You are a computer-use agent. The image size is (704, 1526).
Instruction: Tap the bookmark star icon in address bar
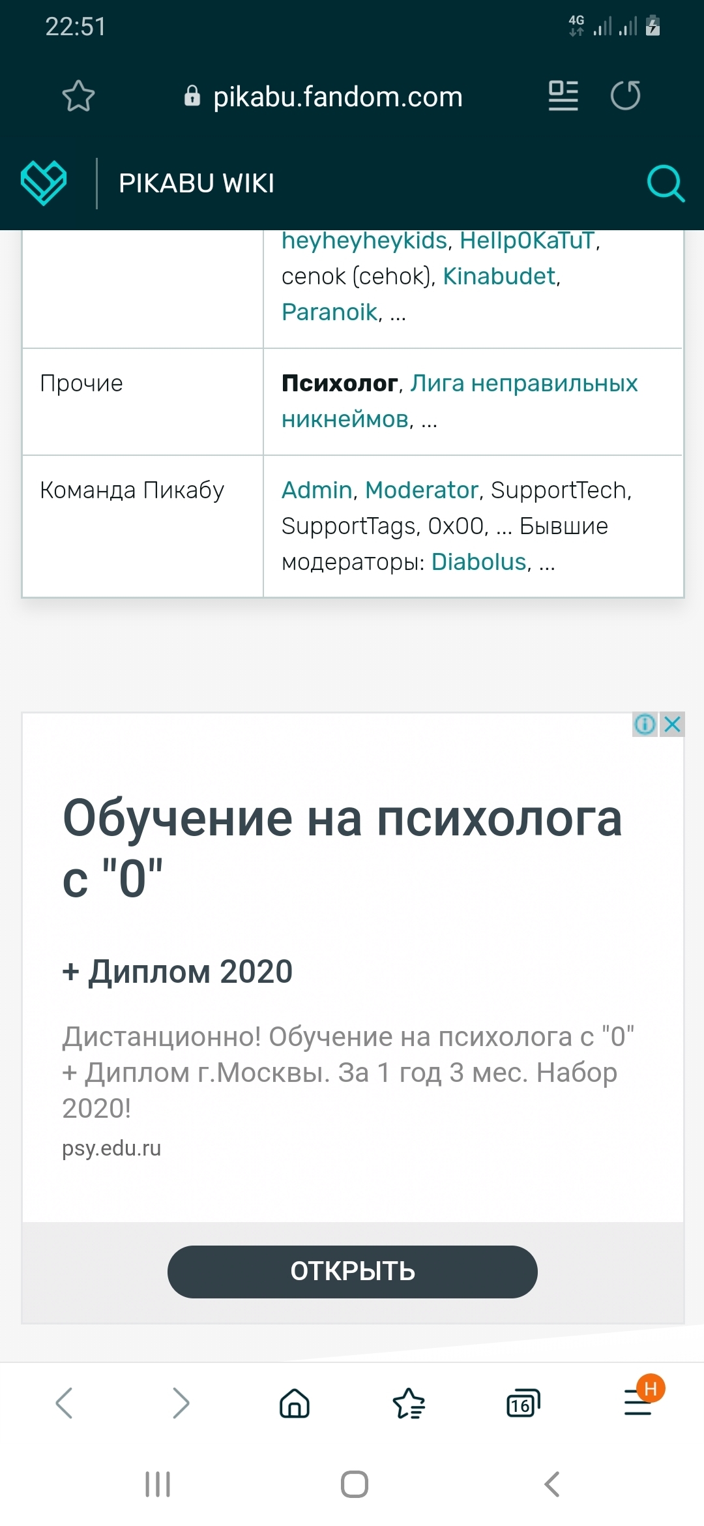pyautogui.click(x=78, y=96)
